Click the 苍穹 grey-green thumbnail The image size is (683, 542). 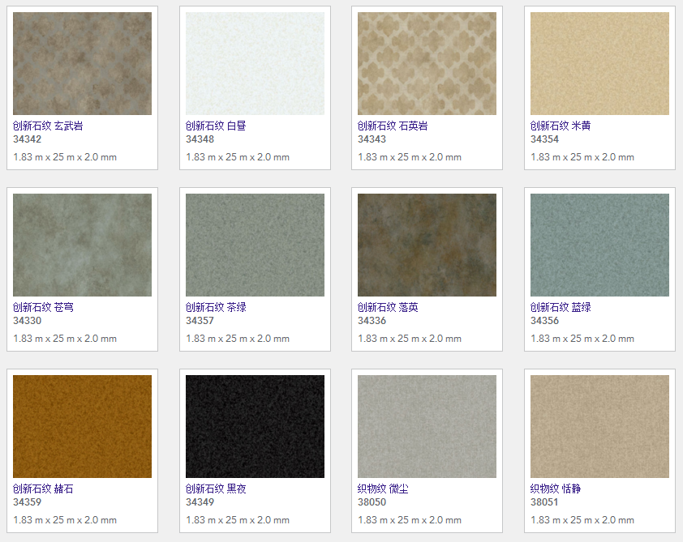coord(82,245)
